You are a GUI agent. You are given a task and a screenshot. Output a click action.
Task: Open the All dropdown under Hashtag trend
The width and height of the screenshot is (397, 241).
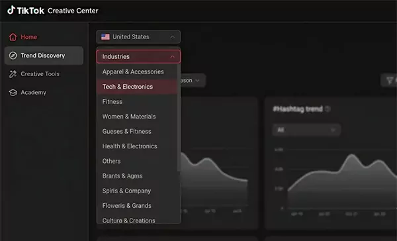tap(306, 130)
